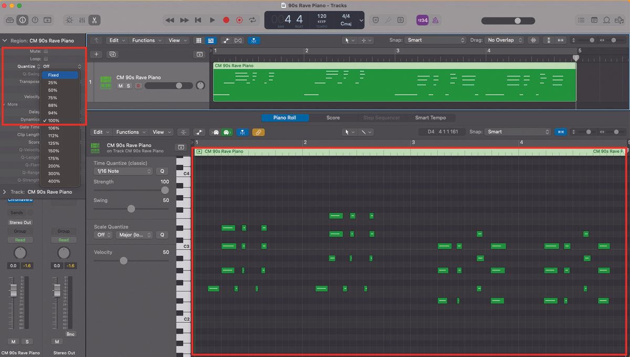Expand the Scale Quantize Major dropdown
Screen dimensions: 630x357
(x=134, y=235)
